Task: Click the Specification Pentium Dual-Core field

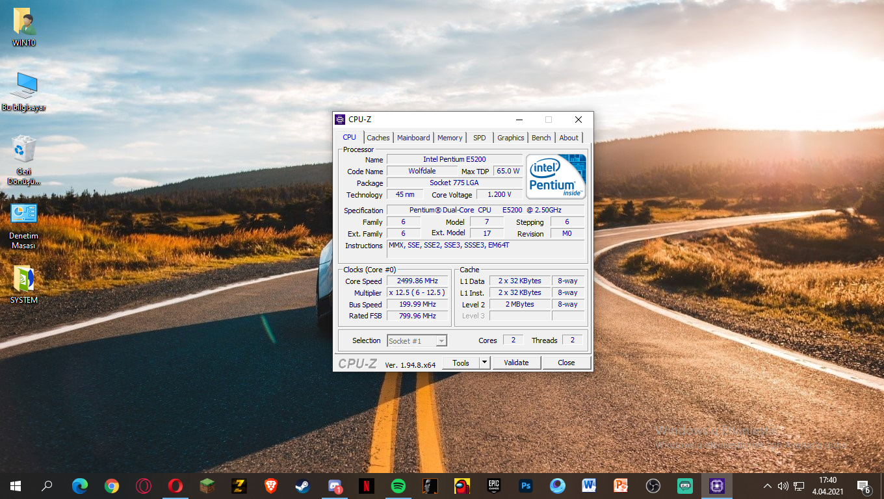Action: (486, 210)
